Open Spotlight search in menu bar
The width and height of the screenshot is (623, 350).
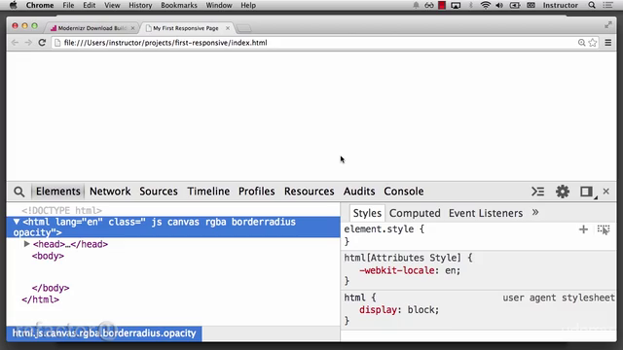[x=592, y=5]
